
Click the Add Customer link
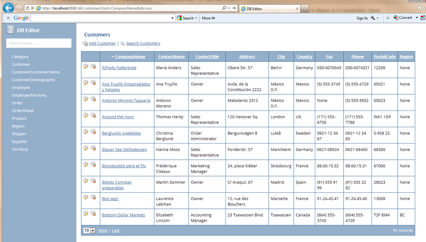[102, 43]
